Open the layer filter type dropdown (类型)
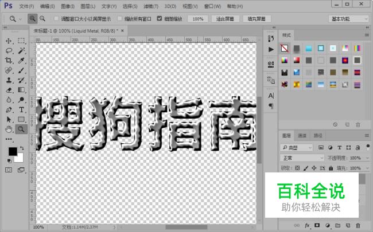This screenshot has width=373, height=232. pos(297,148)
